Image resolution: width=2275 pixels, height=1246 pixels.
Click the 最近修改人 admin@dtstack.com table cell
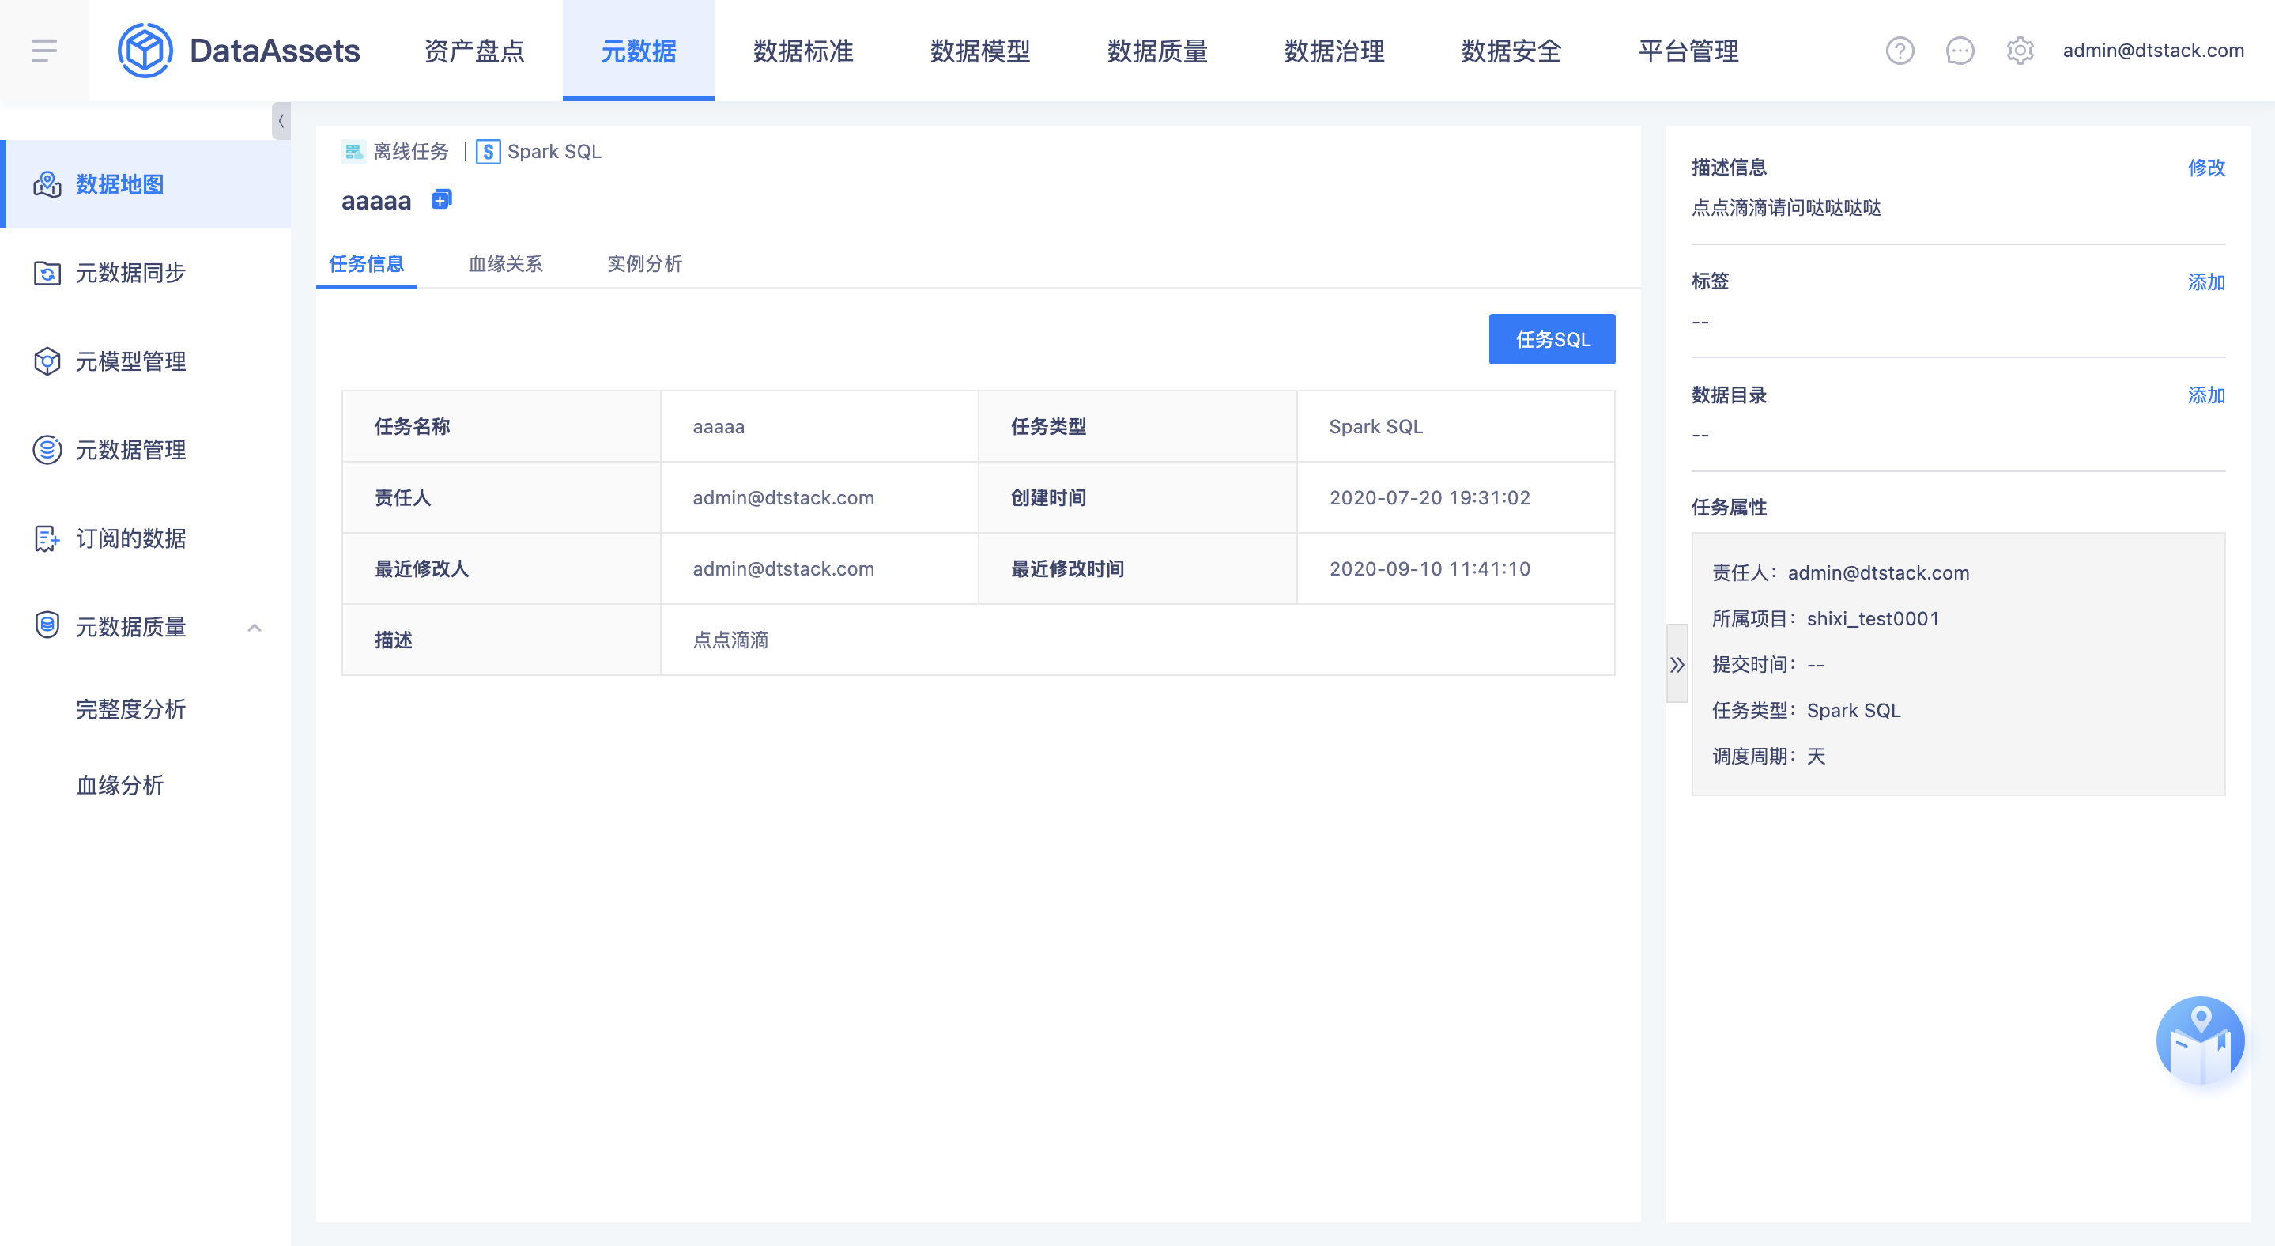[819, 568]
